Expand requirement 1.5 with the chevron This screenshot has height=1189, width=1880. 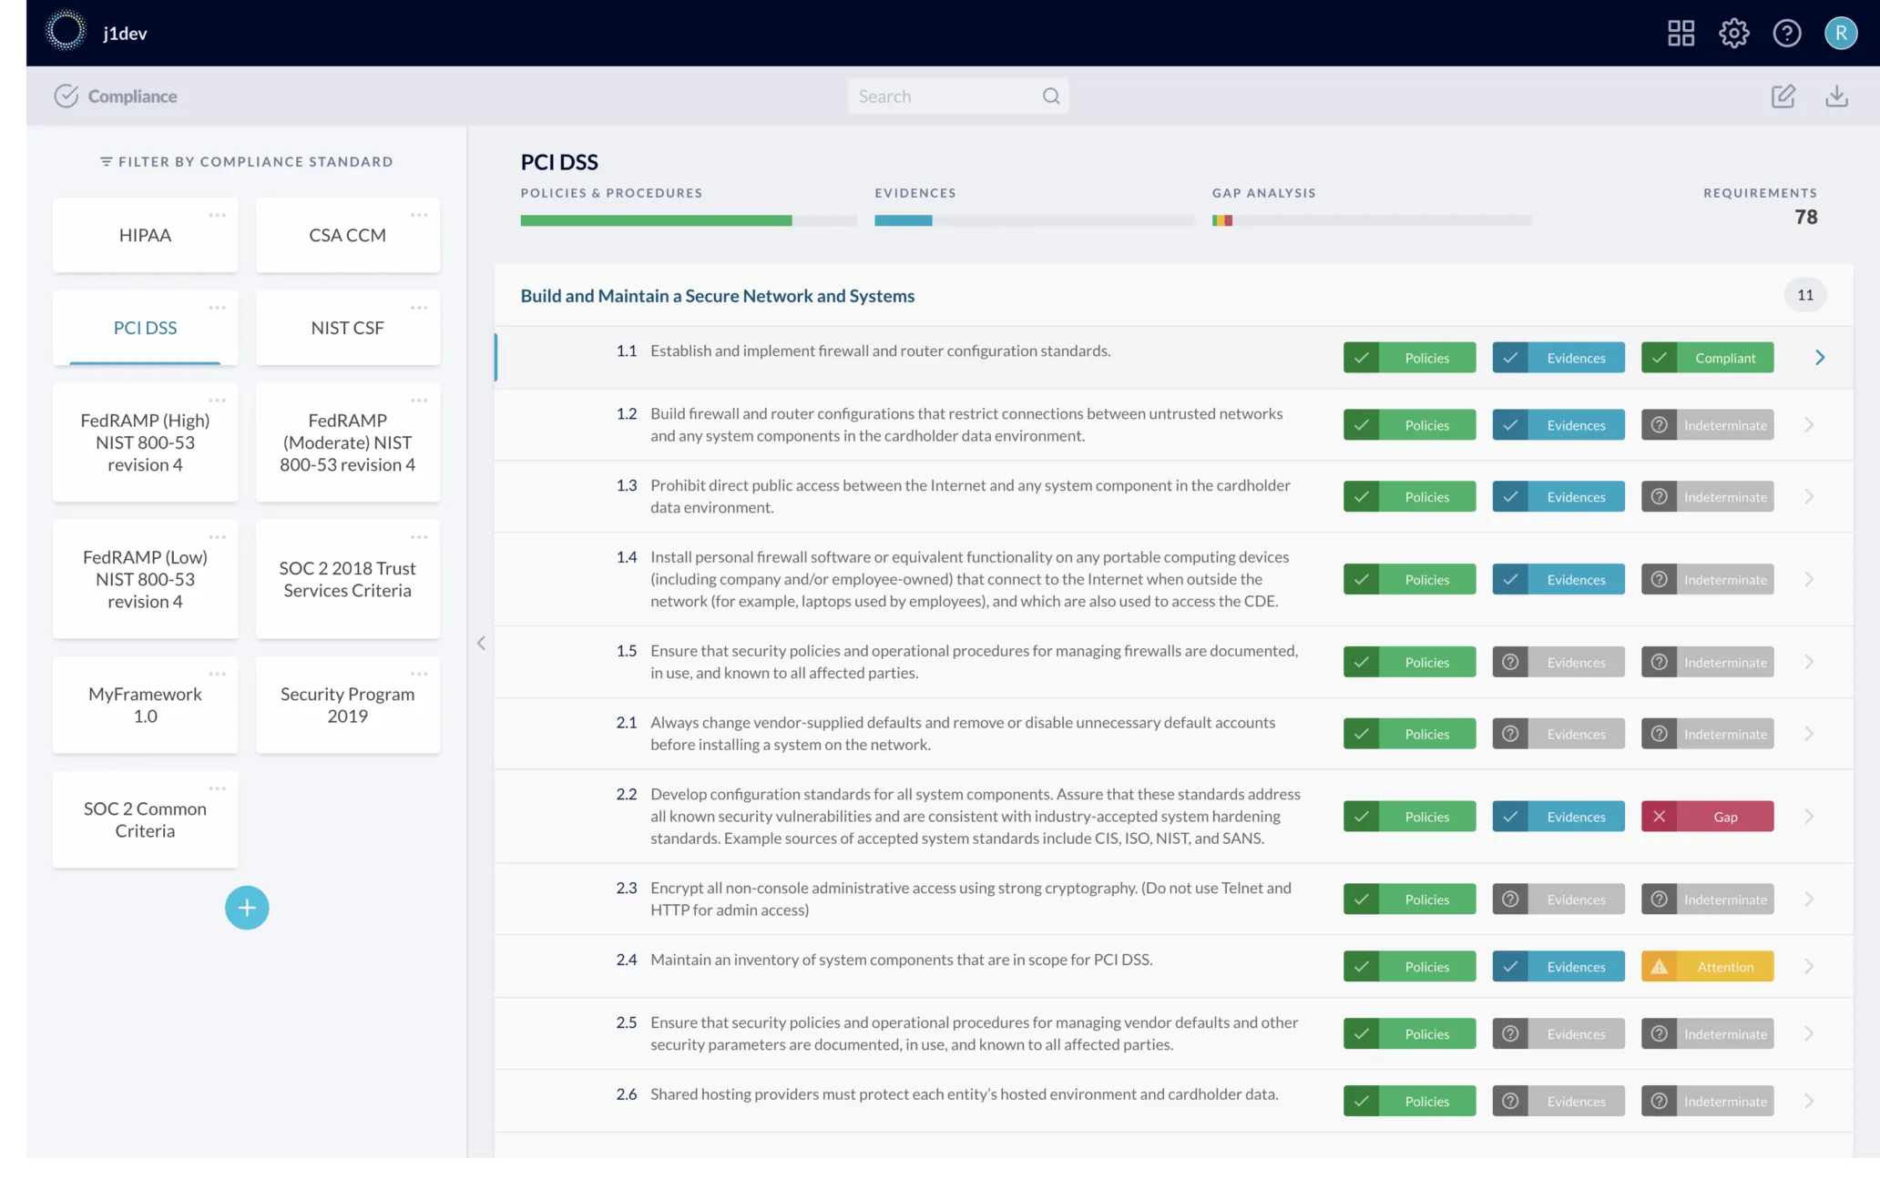[x=1809, y=662]
